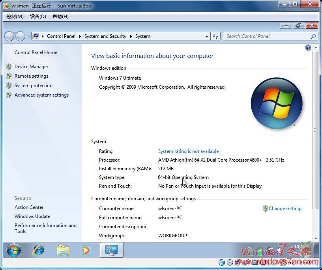This screenshot has height=270, width=322.
Task: Expand the System and Security breadcrumb chevron
Action: [130, 36]
